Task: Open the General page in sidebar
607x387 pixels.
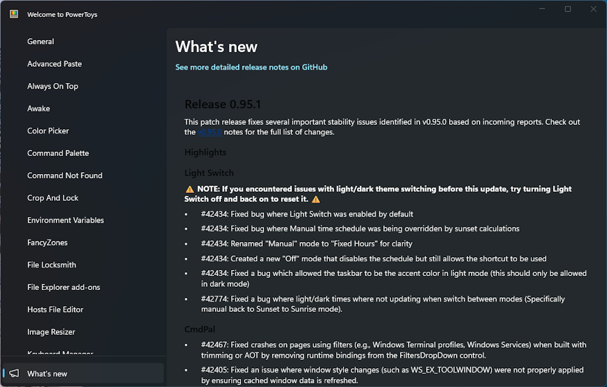Action: tap(41, 42)
